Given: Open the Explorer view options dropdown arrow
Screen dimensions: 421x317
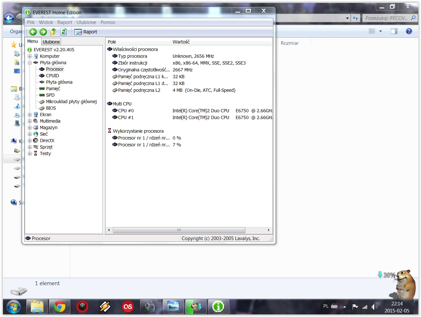Looking at the screenshot, I should (x=380, y=31).
